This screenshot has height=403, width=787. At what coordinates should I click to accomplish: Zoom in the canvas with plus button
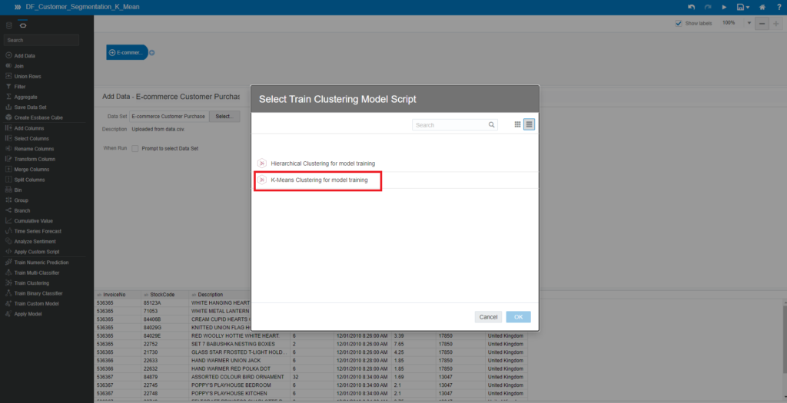tap(776, 24)
